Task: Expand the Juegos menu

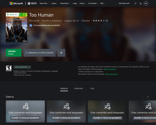Action: [x=55, y=3]
